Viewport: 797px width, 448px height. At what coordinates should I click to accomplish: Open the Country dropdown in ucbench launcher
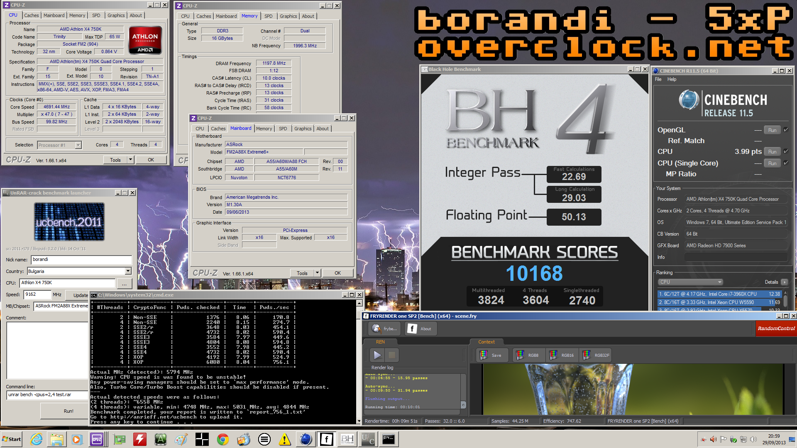[x=79, y=271]
